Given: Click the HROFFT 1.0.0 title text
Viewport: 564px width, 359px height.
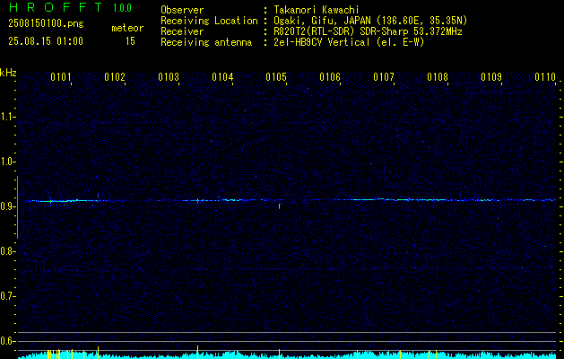Looking at the screenshot, I should click(70, 7).
